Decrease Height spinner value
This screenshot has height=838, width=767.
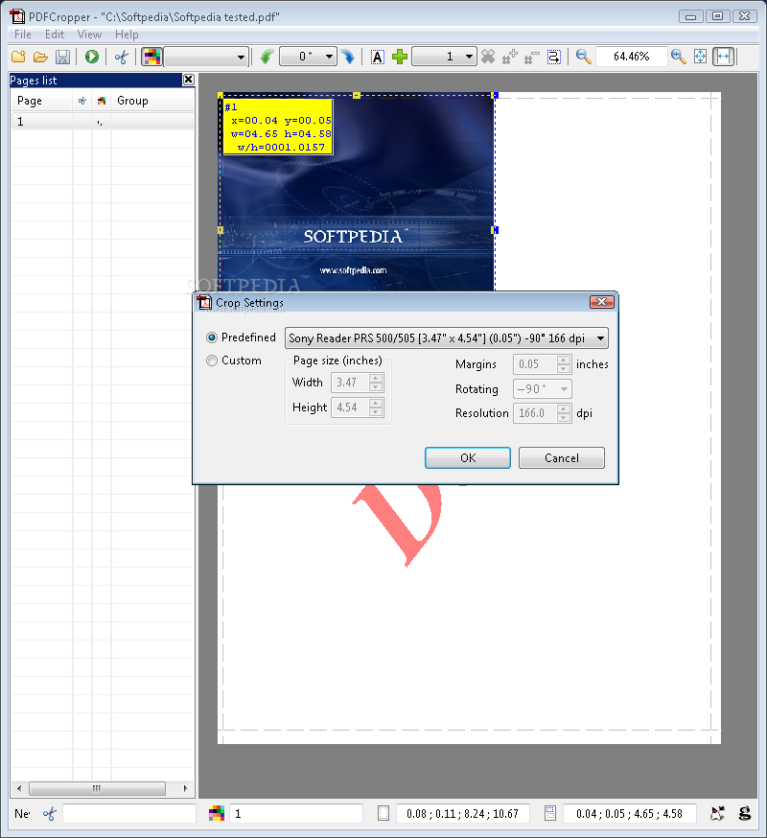coord(376,411)
